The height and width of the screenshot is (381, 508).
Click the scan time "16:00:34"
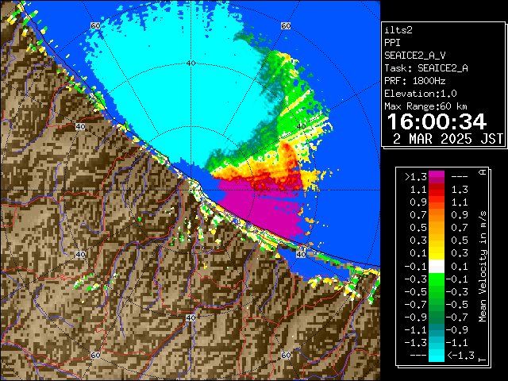pos(437,122)
